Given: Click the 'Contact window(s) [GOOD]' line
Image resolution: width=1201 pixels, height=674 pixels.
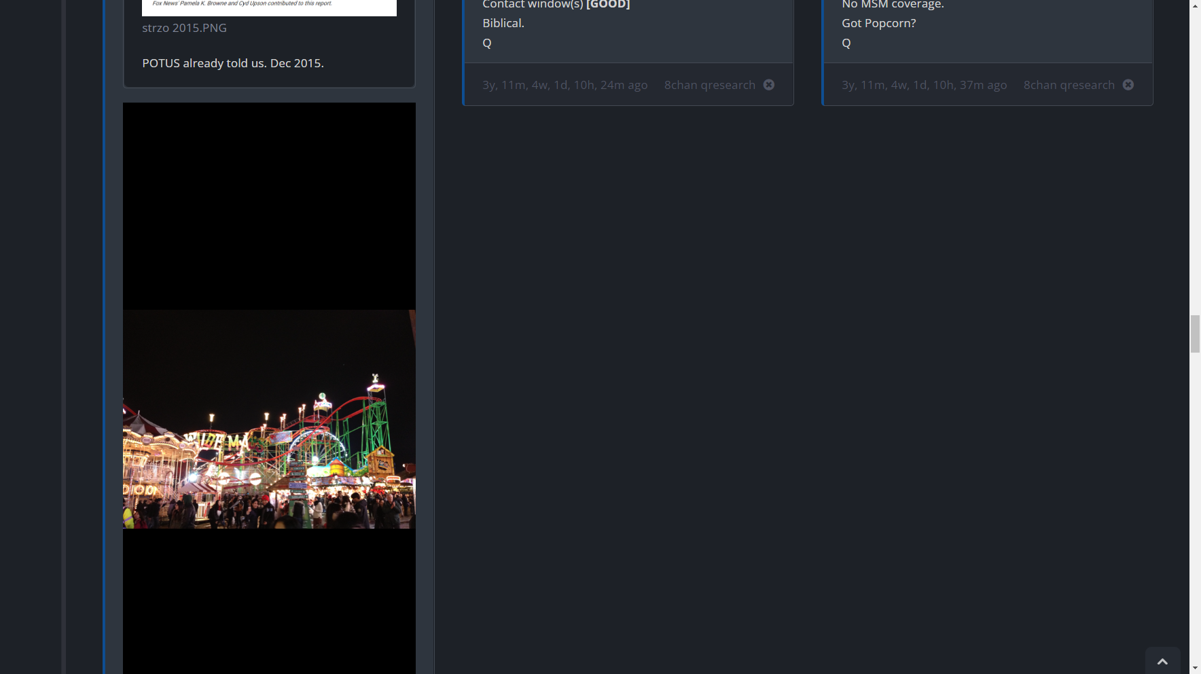Looking at the screenshot, I should [x=556, y=5].
